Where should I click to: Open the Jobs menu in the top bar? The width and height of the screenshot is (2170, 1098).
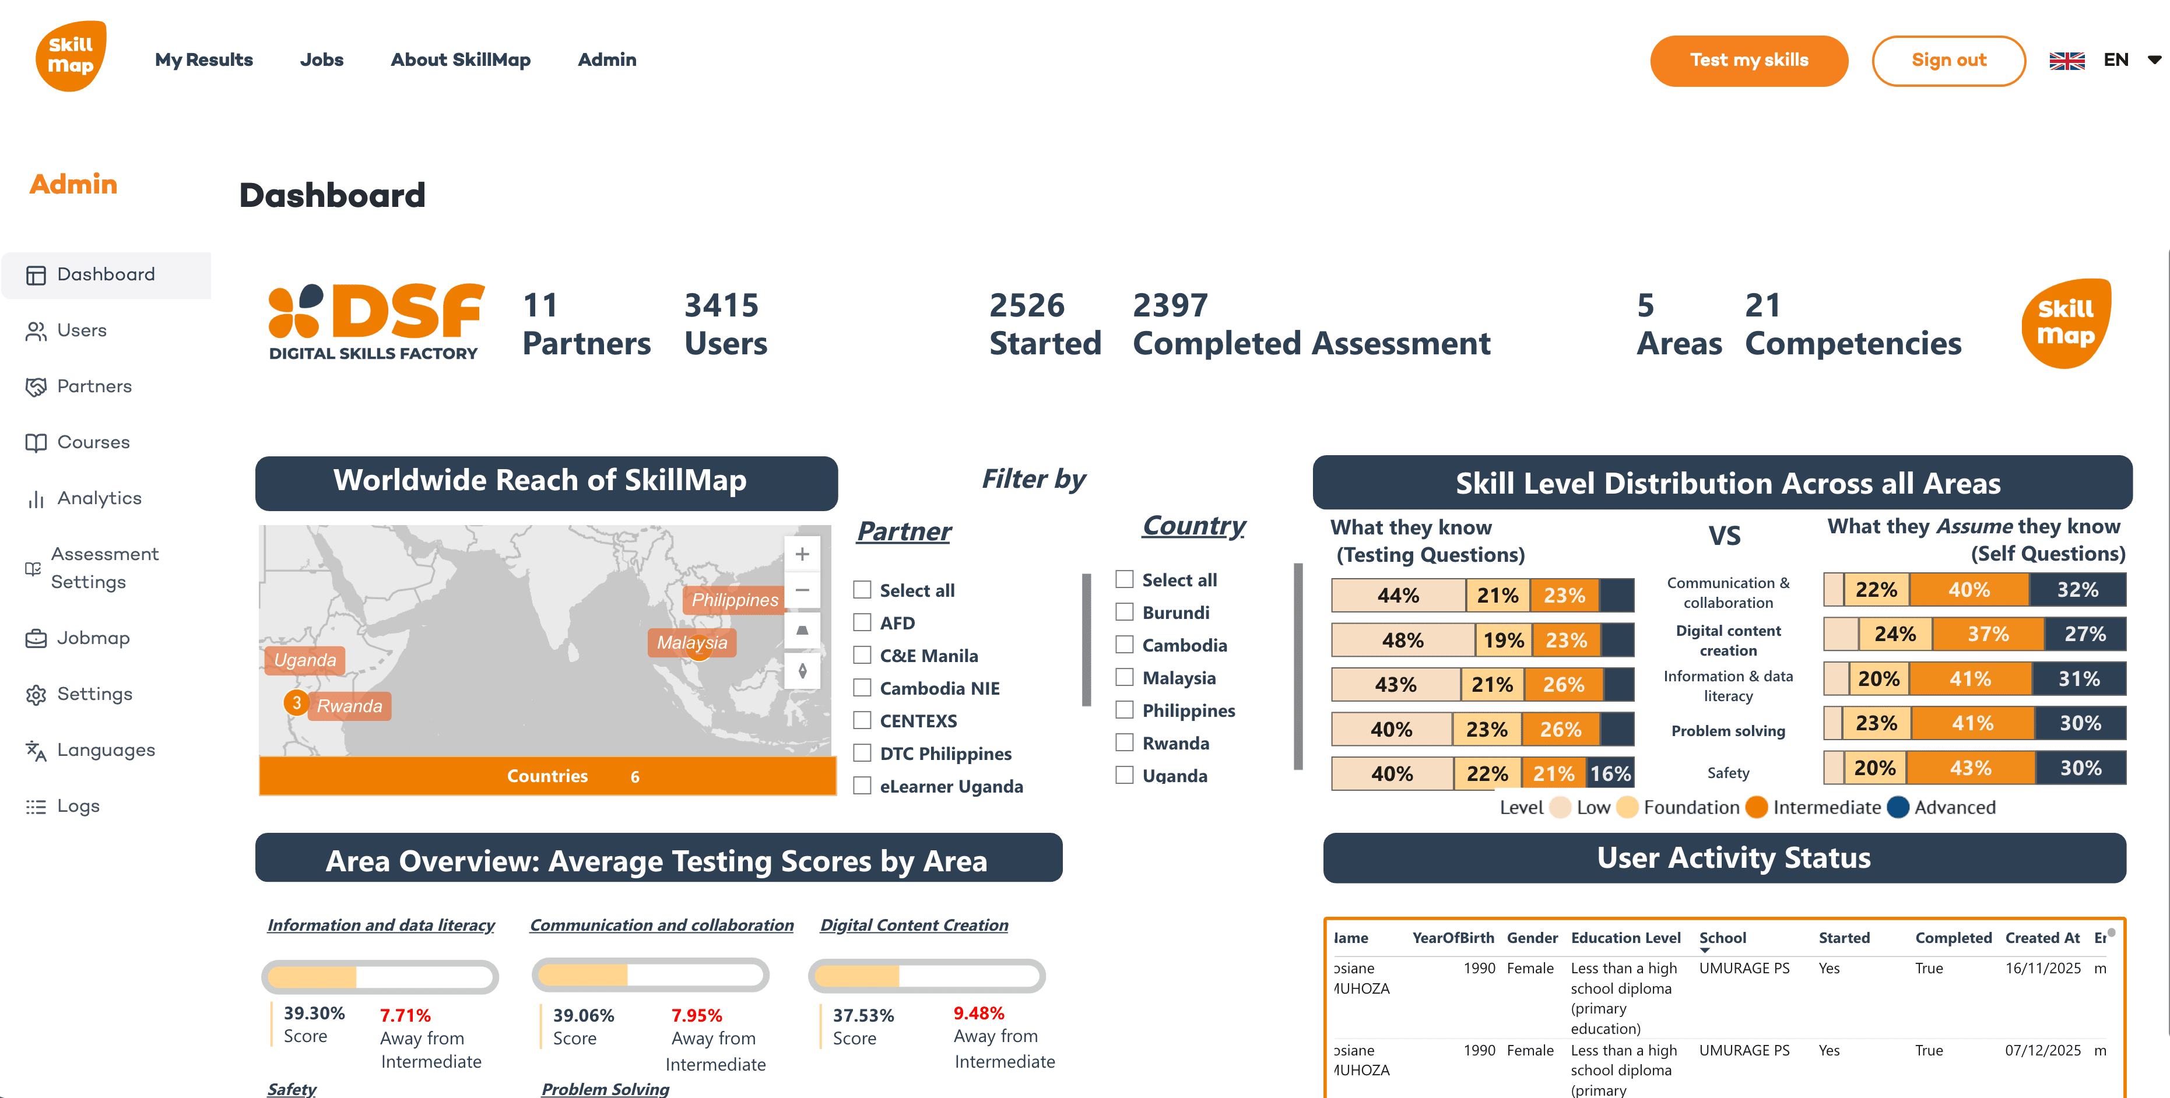pos(322,60)
